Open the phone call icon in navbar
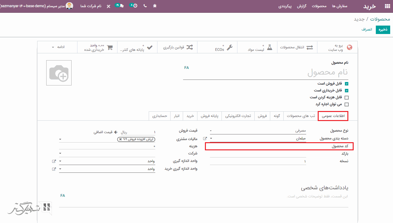Image resolution: width=393 pixels, height=223 pixels. click(x=145, y=6)
